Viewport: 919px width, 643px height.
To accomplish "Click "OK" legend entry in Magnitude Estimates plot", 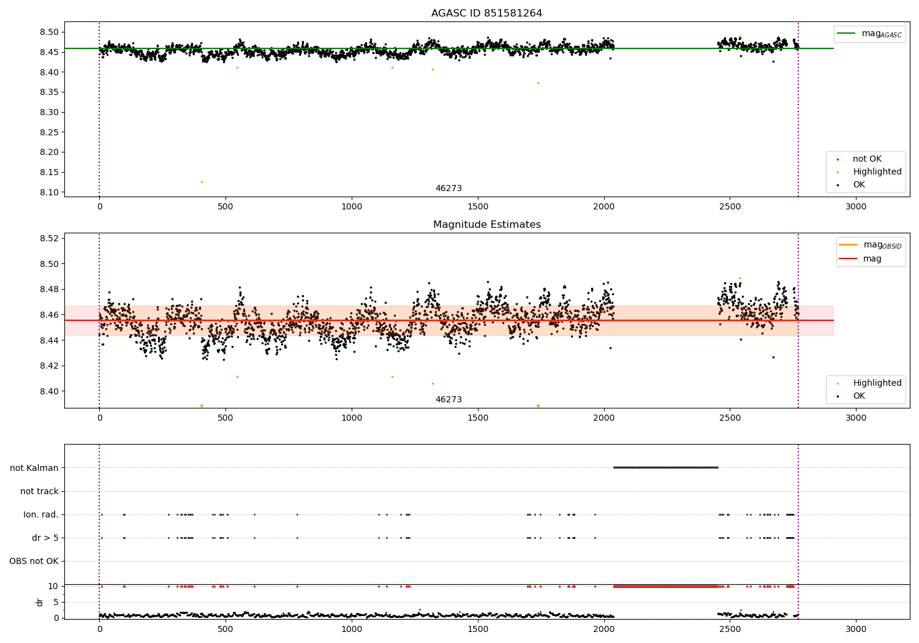I will pyautogui.click(x=858, y=396).
